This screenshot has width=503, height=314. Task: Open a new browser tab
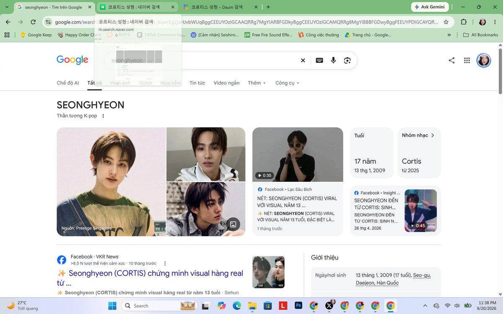(268, 7)
